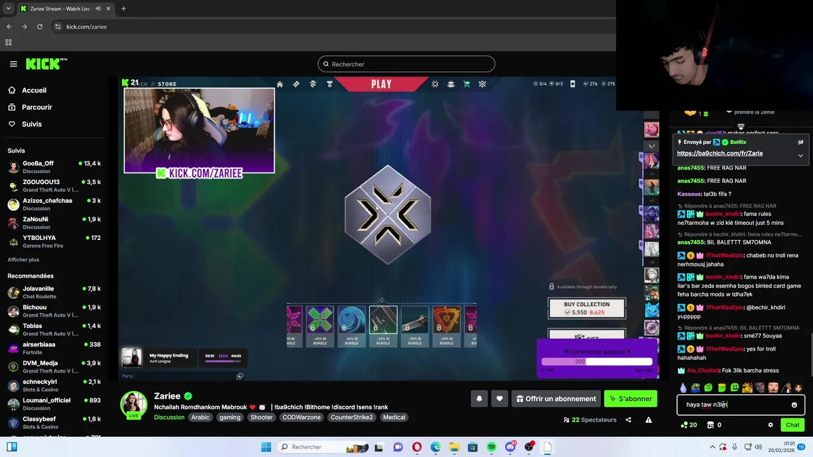Screen dimensions: 813x457
Task: Open GooBa_Off followed channel
Action: (54, 167)
